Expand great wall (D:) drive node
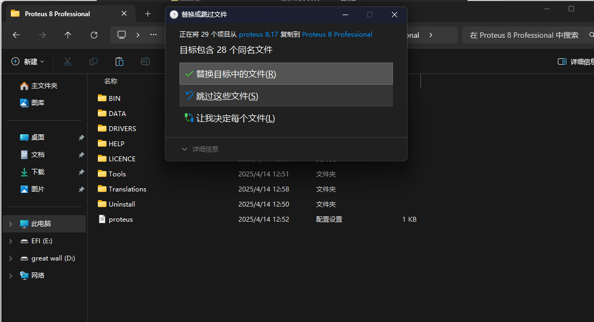The height and width of the screenshot is (322, 594). pos(11,258)
